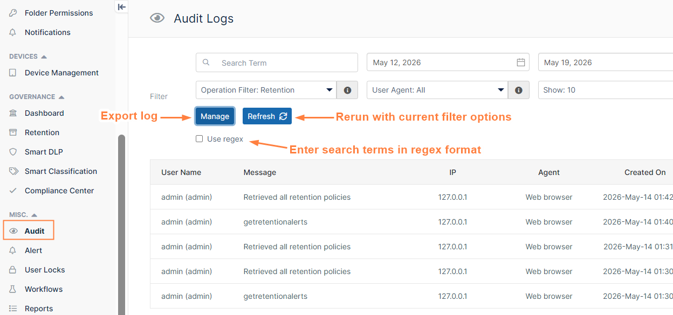Open Smart Classification in sidebar
The image size is (673, 315).
coord(61,171)
